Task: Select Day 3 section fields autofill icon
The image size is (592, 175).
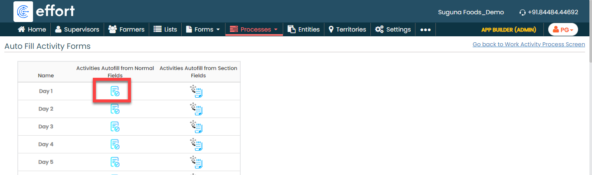Action: 196,127
